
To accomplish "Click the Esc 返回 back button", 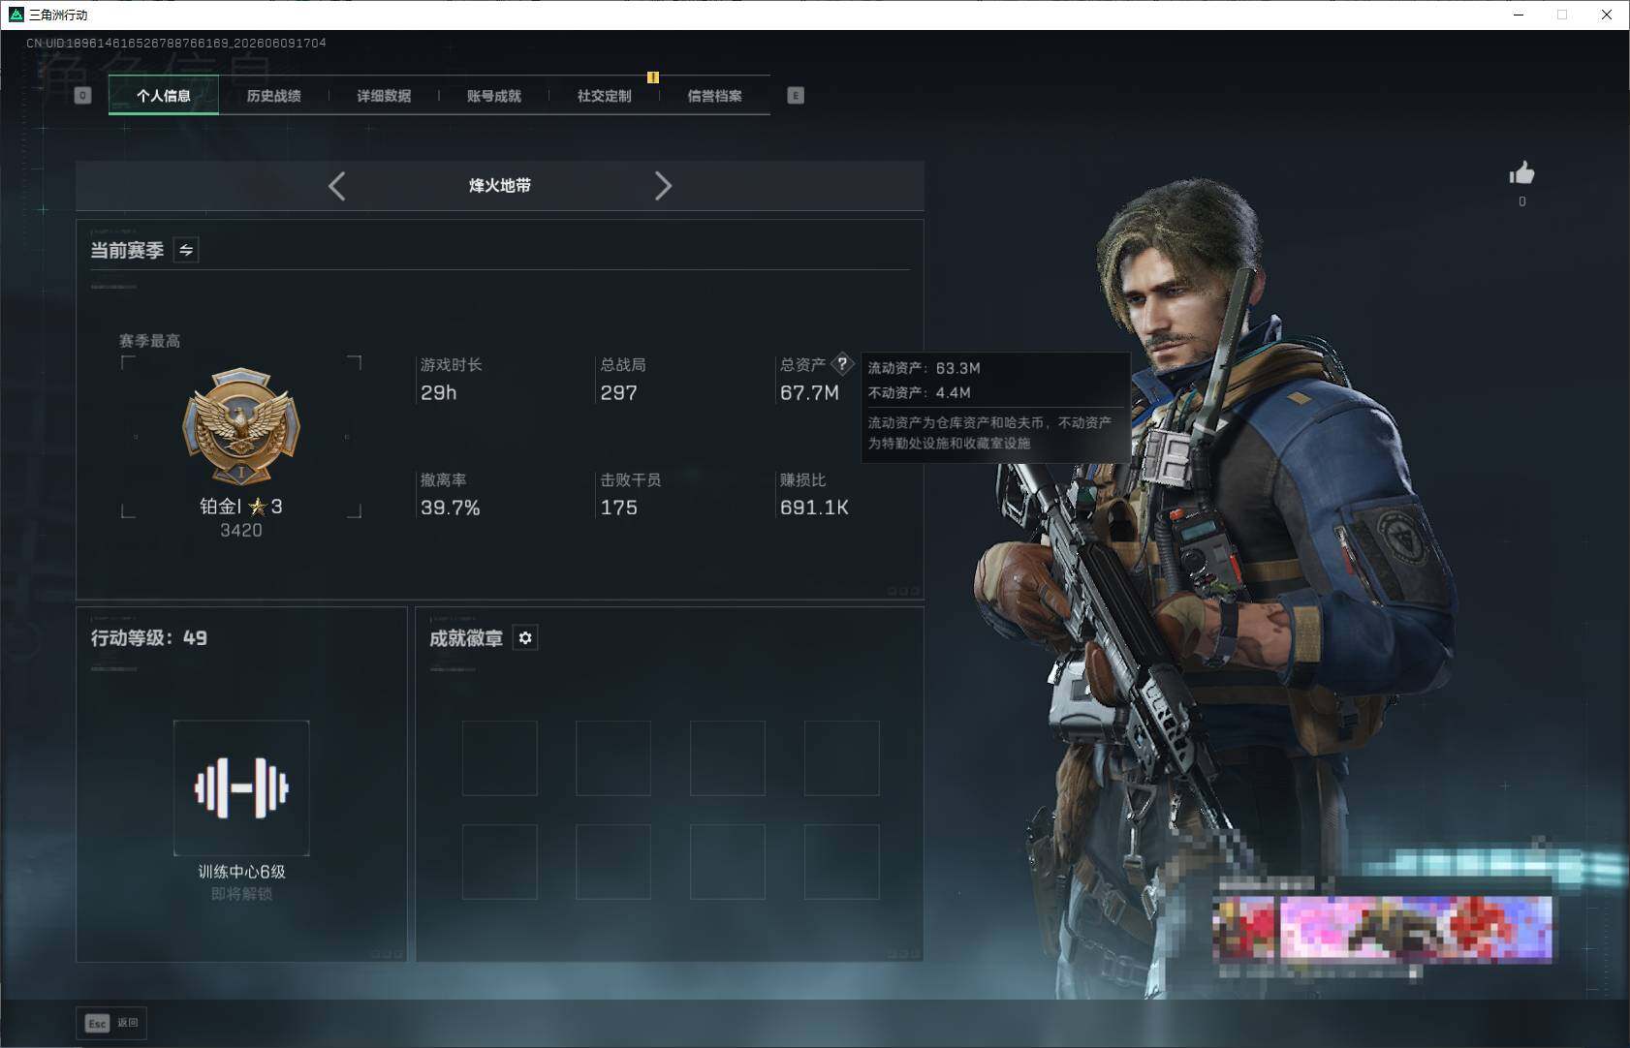I will (111, 1023).
